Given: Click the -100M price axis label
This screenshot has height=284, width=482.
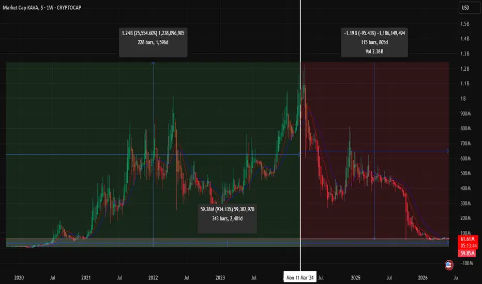Looking at the screenshot, I should pyautogui.click(x=466, y=263).
